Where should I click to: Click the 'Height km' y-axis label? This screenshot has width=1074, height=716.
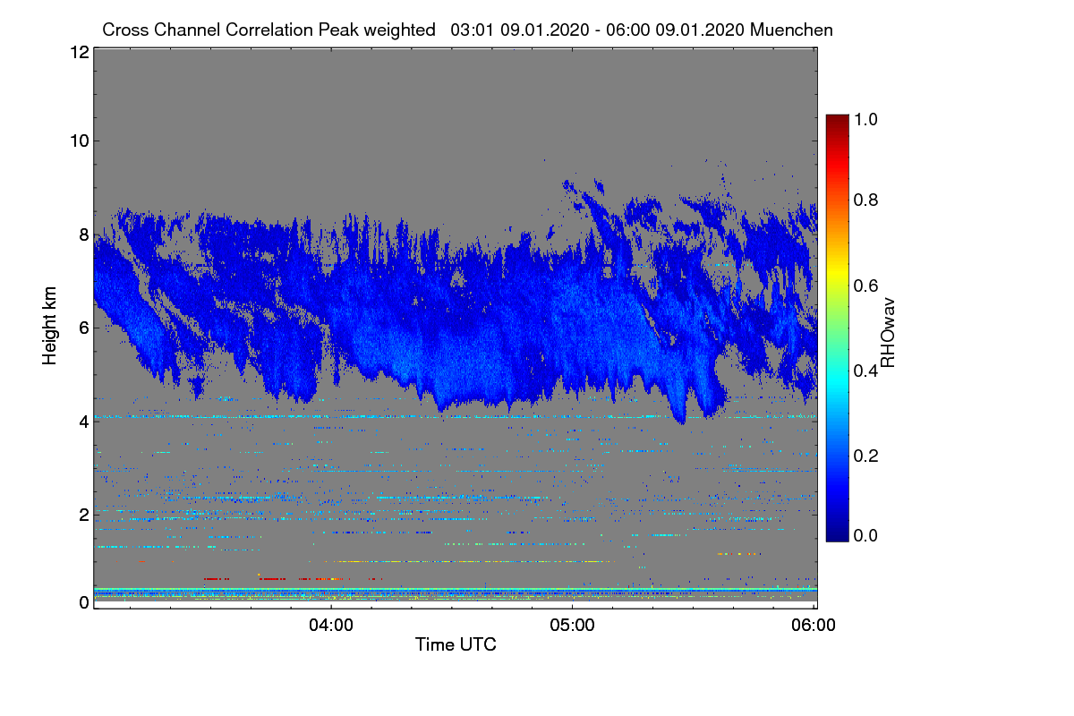[x=50, y=327]
